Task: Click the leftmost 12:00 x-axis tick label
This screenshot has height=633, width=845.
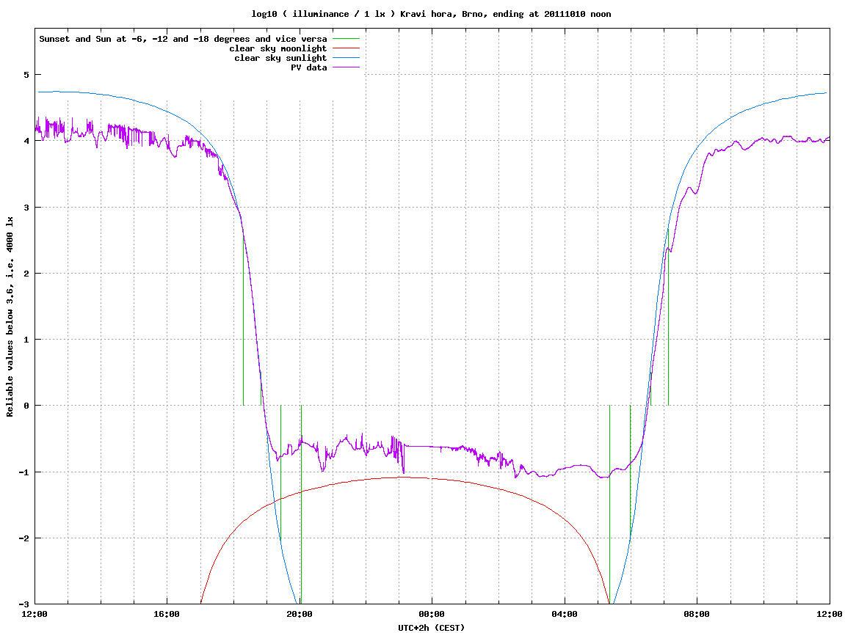Action: 35,614
